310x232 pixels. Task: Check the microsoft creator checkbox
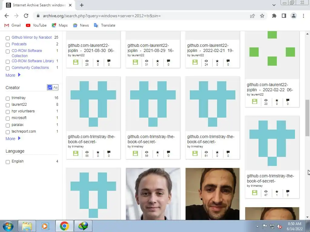(x=8, y=118)
